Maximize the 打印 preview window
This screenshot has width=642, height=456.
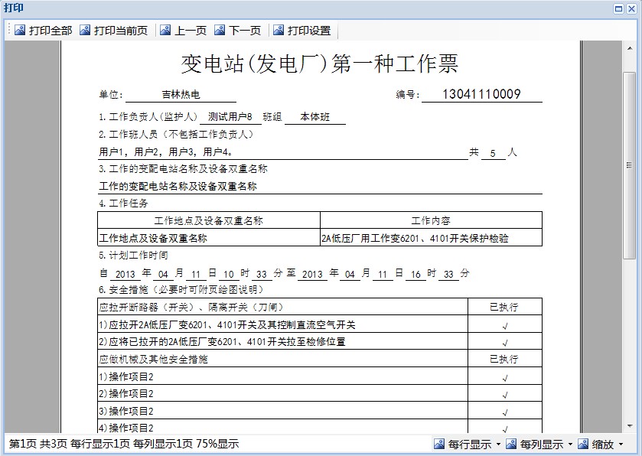click(618, 8)
